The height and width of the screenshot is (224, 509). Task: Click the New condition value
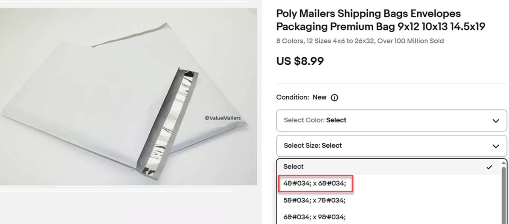[319, 97]
